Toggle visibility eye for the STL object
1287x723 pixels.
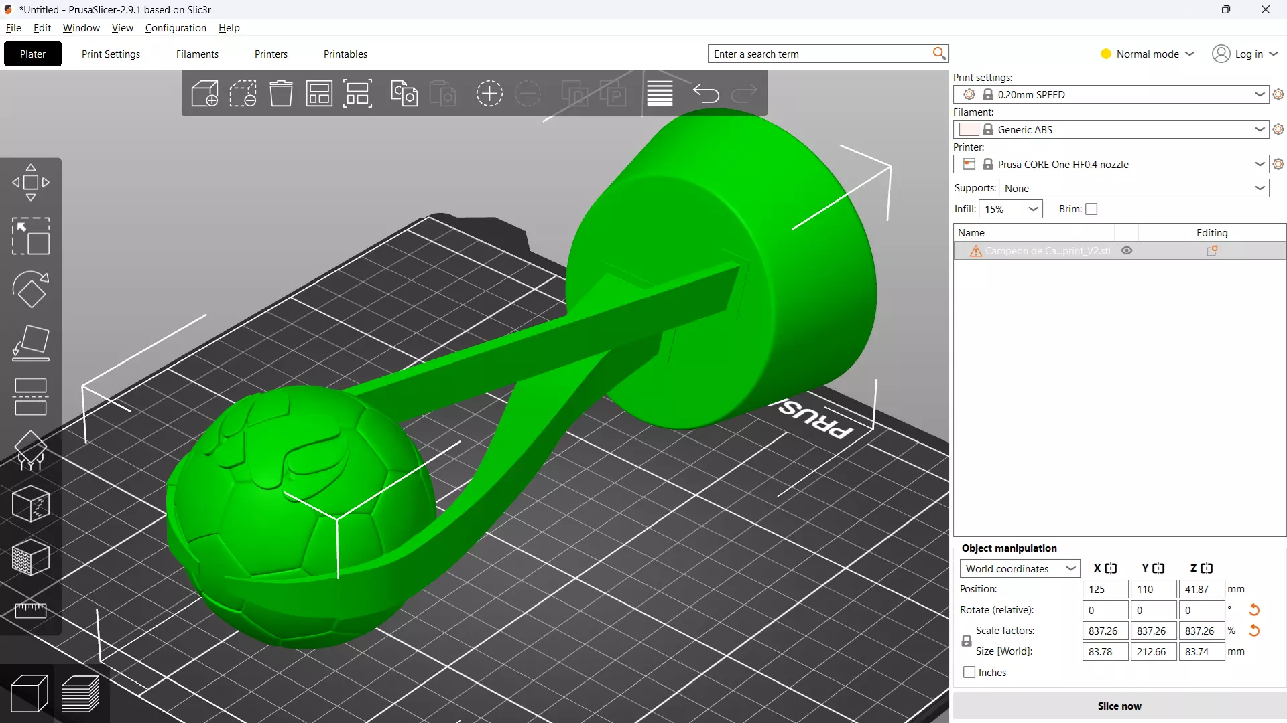tap(1127, 250)
